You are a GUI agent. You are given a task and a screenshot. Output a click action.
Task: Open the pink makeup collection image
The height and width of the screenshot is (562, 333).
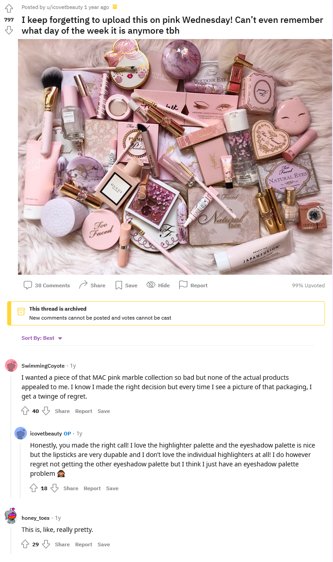click(175, 157)
